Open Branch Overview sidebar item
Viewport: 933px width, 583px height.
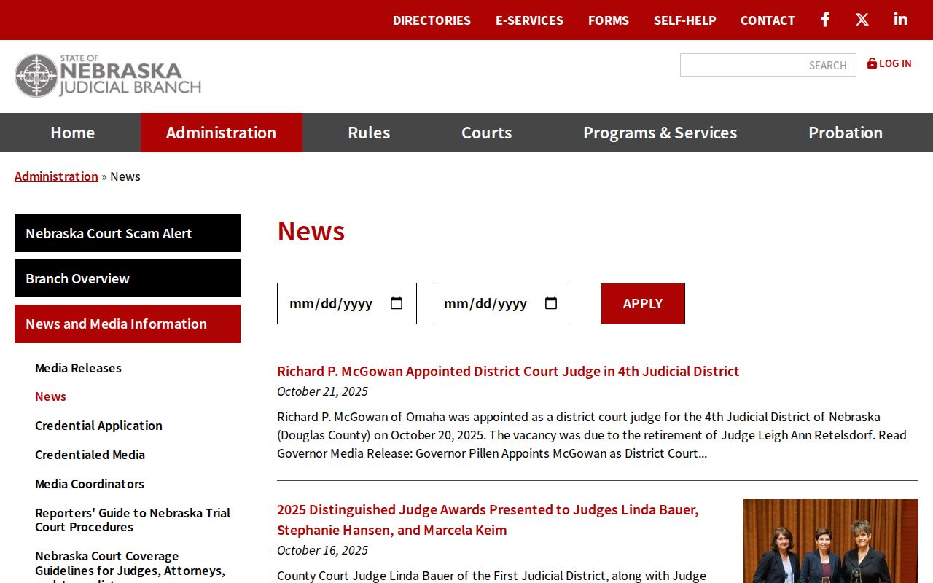[x=128, y=278]
